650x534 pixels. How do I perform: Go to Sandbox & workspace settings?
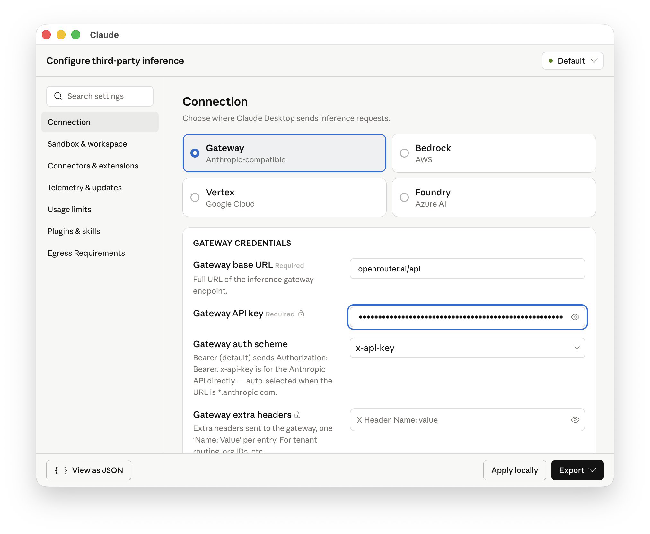point(87,144)
